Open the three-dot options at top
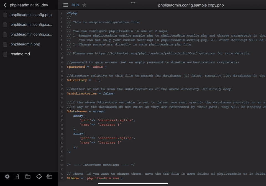This screenshot has width=266, height=186. pos(133,3)
